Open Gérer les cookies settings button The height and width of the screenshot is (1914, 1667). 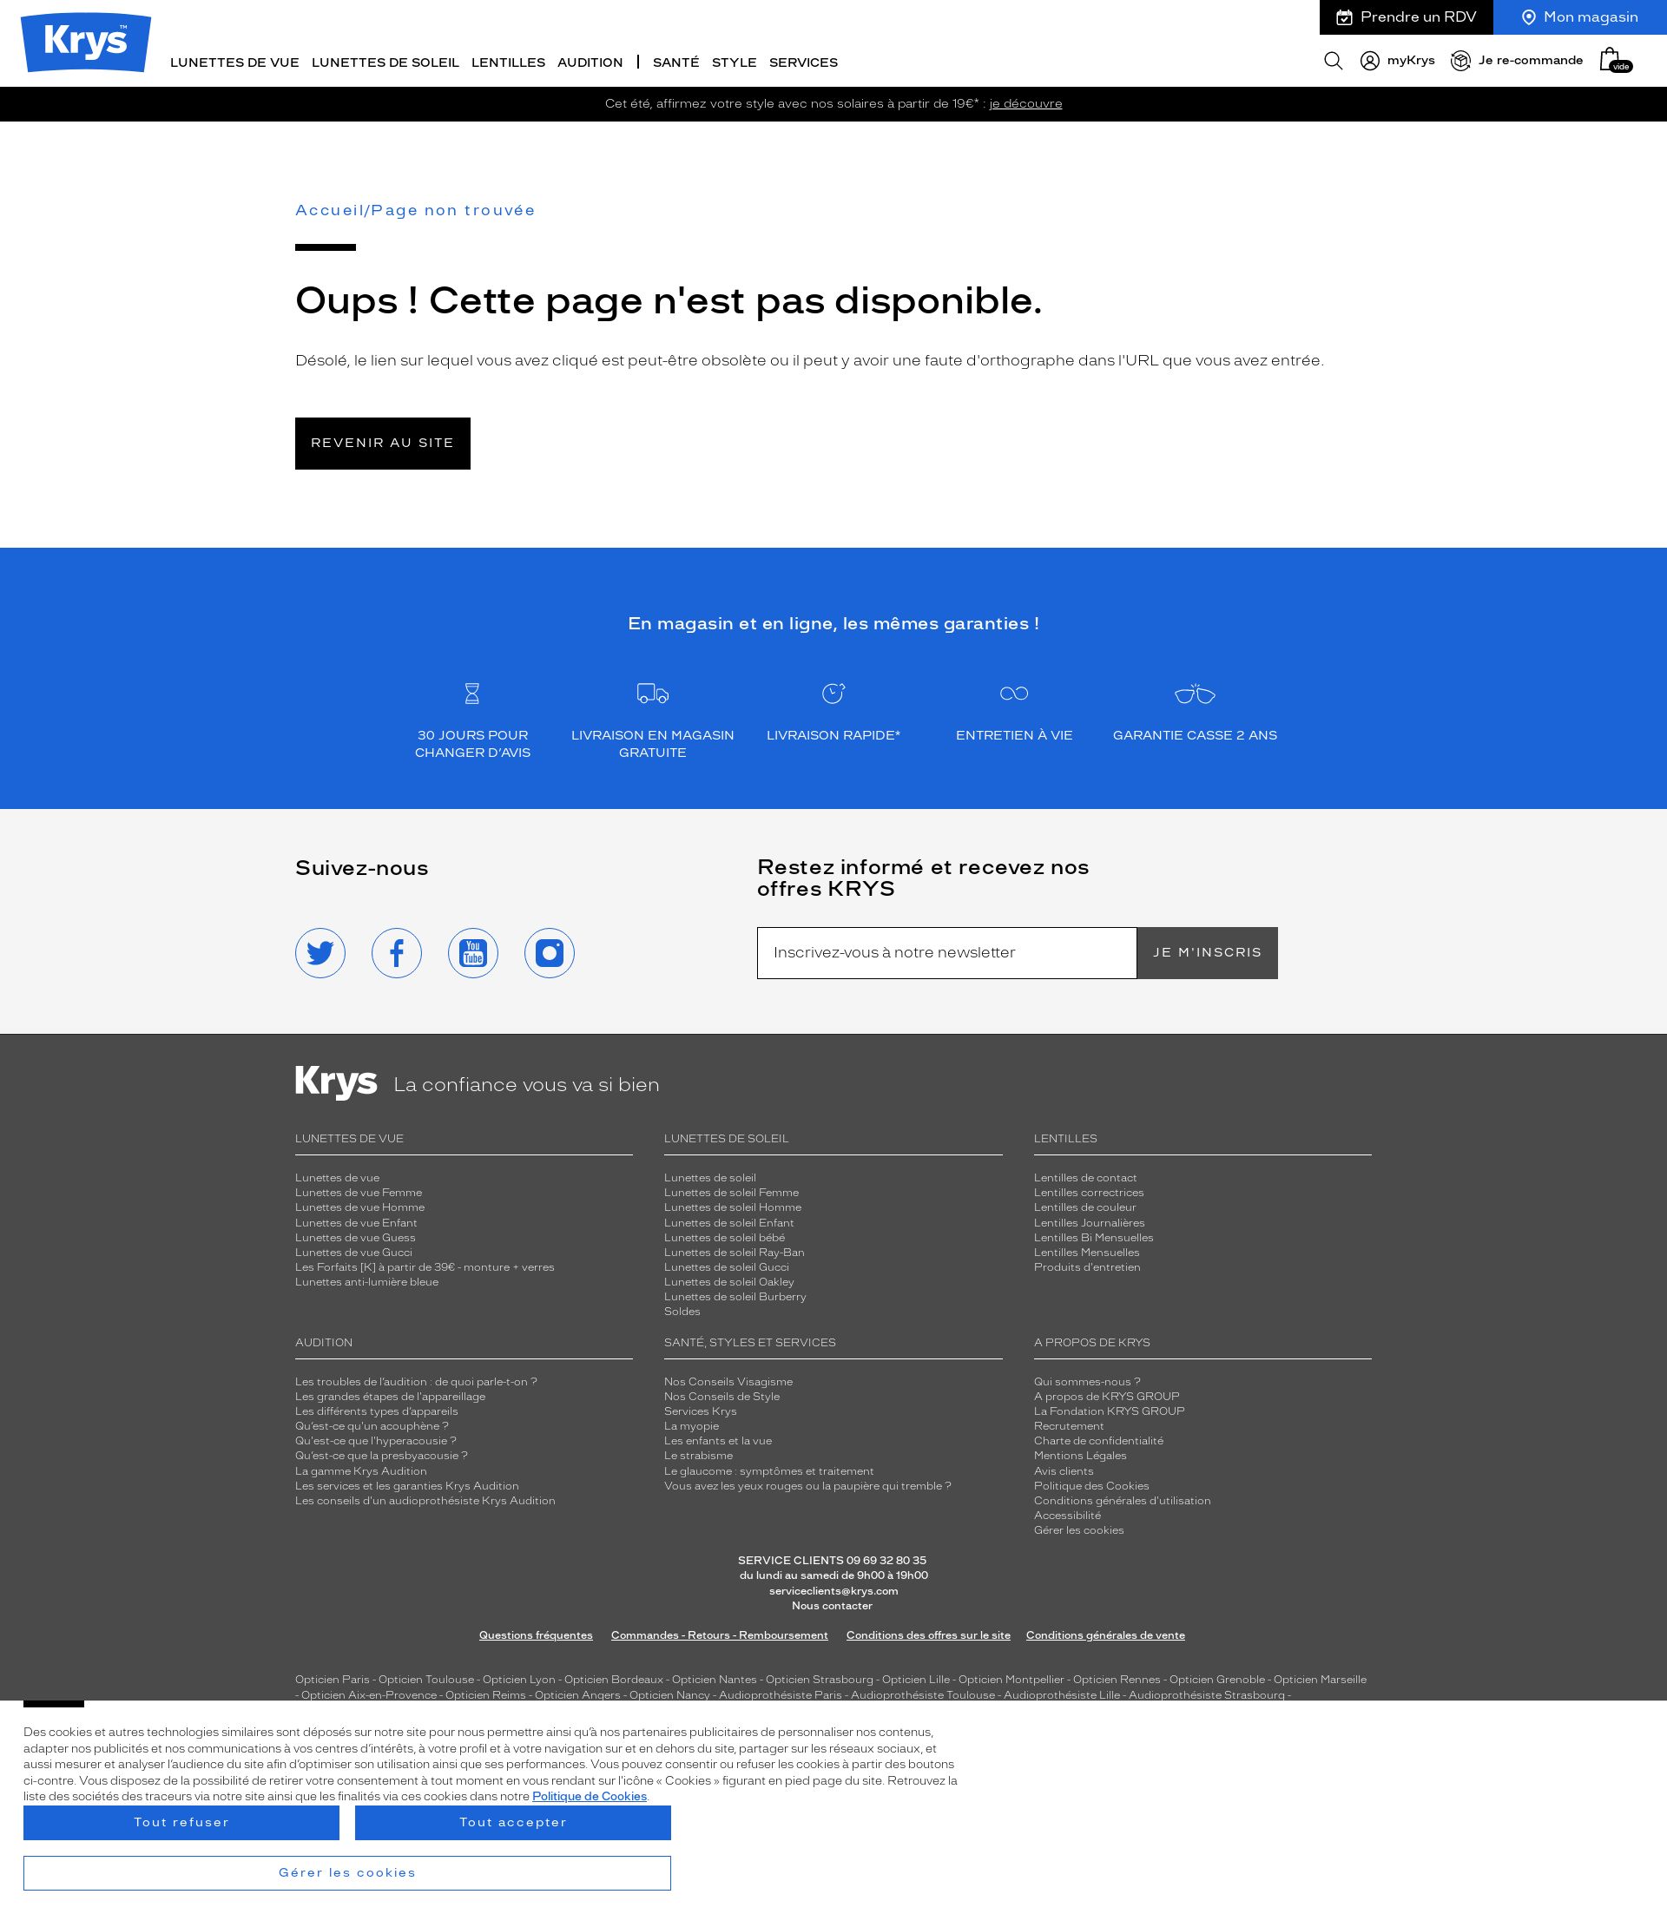(347, 1872)
